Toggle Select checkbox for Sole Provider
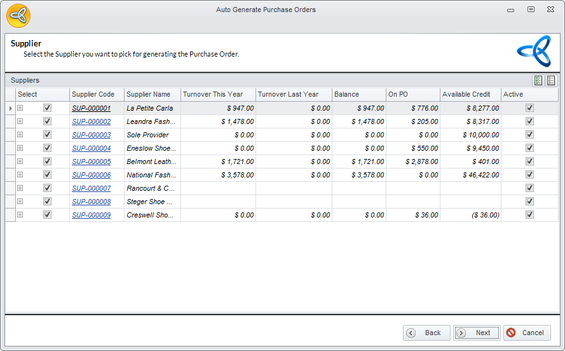 tap(47, 135)
